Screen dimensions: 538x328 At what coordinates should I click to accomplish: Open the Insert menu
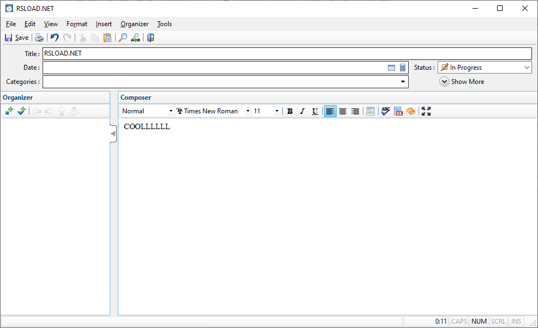tap(104, 24)
